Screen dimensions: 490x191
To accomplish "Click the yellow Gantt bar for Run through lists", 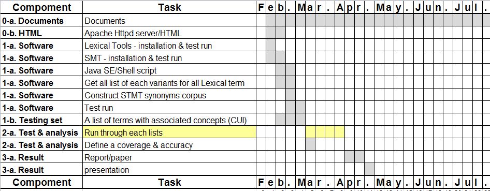I will click(325, 133).
